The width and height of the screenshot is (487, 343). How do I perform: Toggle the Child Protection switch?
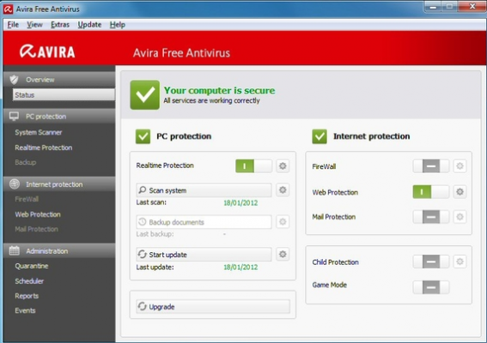[x=431, y=262]
